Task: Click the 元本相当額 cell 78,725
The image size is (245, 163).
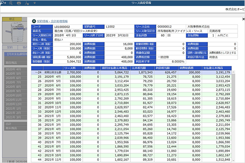Action: coord(142,77)
